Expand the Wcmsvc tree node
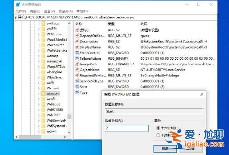 (x=39, y=88)
